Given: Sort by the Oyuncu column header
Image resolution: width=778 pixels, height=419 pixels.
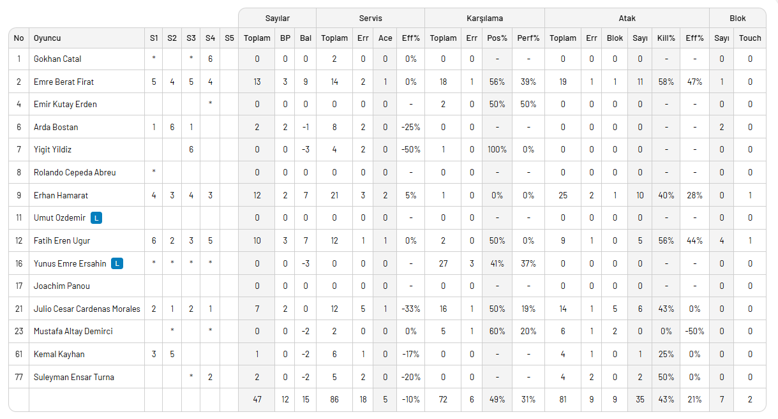Looking at the screenshot, I should 48,38.
